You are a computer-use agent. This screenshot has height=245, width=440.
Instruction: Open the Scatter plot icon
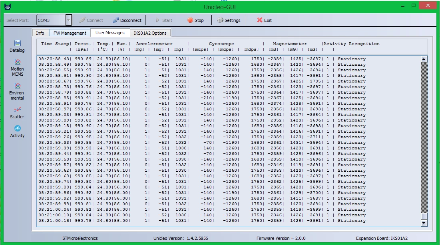tap(18, 110)
